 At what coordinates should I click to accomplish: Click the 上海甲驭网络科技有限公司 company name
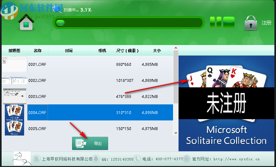pos(67,159)
